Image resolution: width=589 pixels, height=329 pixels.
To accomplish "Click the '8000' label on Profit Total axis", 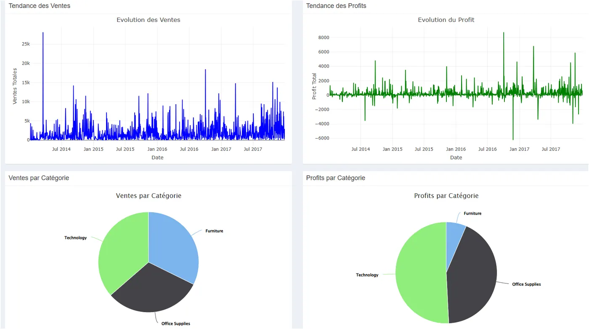I will click(x=324, y=37).
